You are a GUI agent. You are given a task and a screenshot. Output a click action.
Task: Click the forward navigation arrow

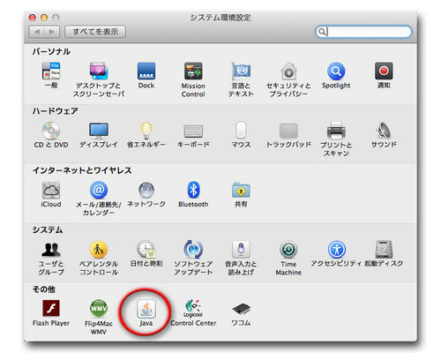point(52,32)
